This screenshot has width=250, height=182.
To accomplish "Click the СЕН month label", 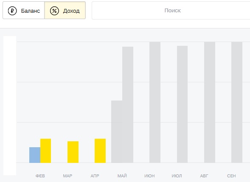I will coord(231,176).
